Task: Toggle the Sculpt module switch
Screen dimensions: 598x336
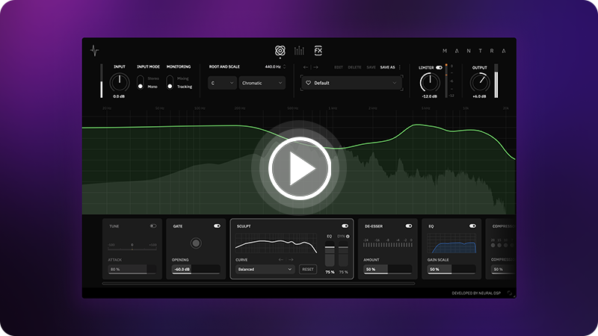Action: [345, 226]
